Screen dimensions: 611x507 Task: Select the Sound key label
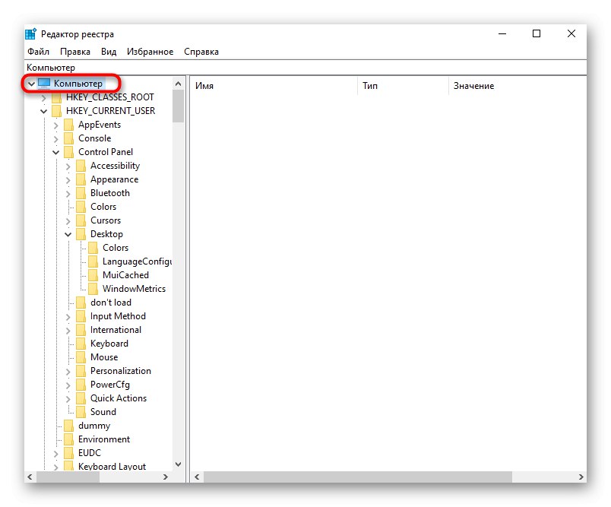pos(103,412)
